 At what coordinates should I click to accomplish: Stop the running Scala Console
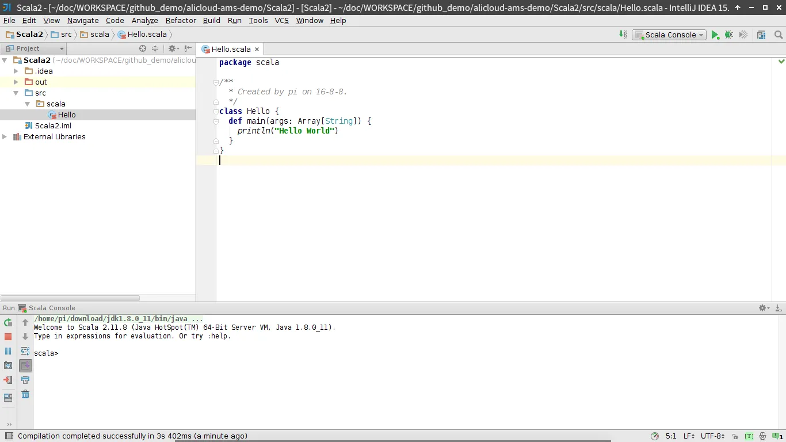pos(8,337)
